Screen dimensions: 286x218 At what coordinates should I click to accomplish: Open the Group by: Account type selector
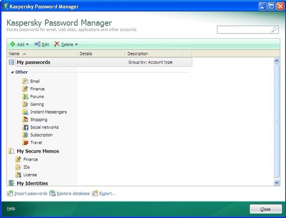150,62
